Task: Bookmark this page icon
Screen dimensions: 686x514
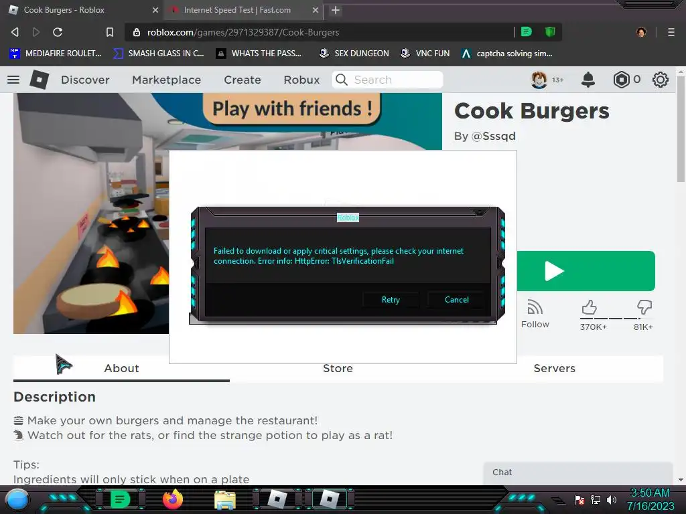Action: tap(110, 32)
